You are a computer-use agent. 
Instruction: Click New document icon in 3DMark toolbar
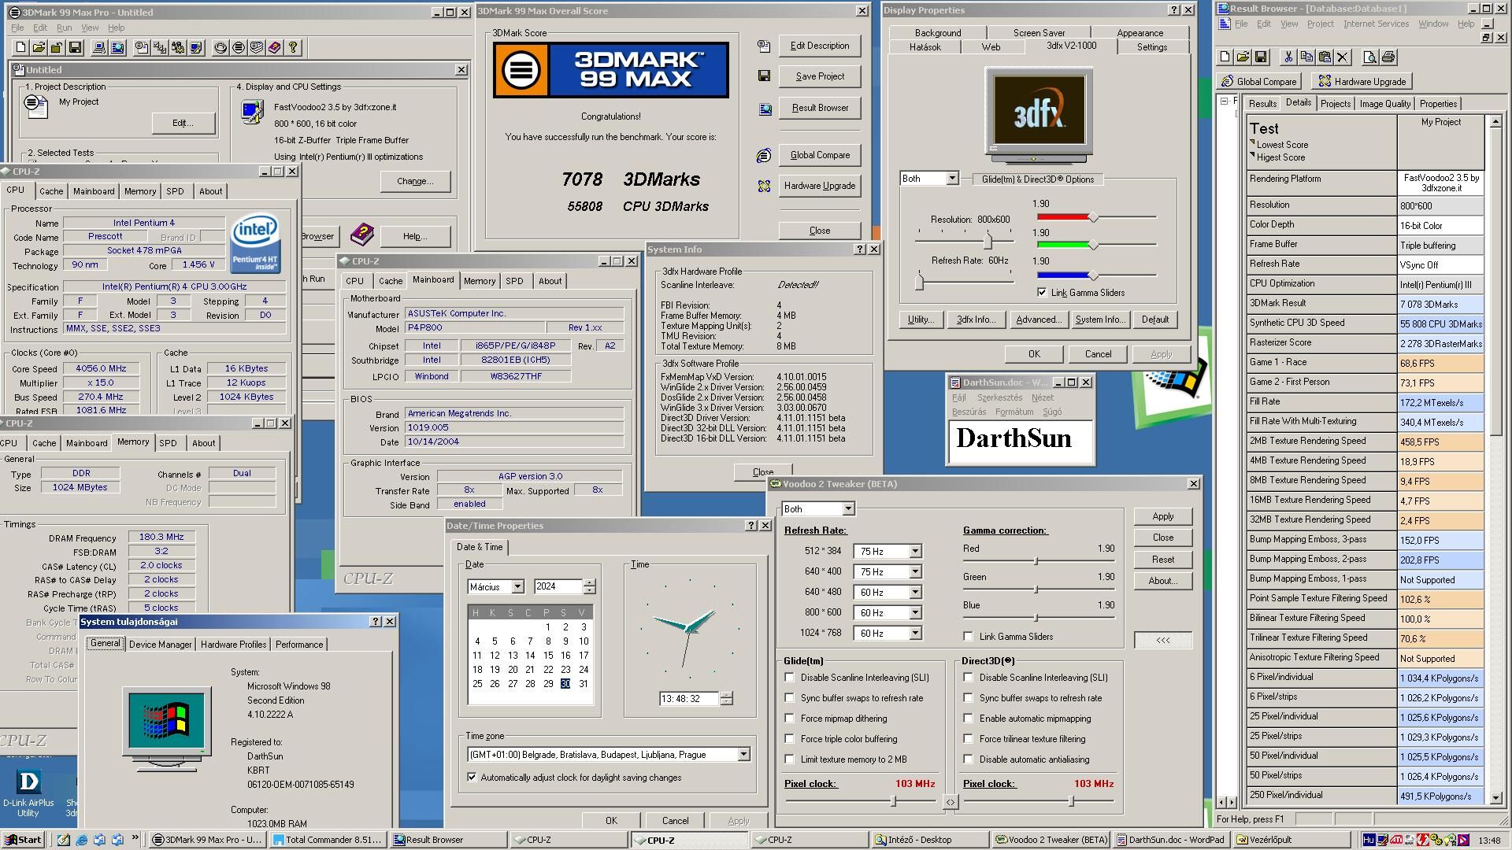click(21, 48)
